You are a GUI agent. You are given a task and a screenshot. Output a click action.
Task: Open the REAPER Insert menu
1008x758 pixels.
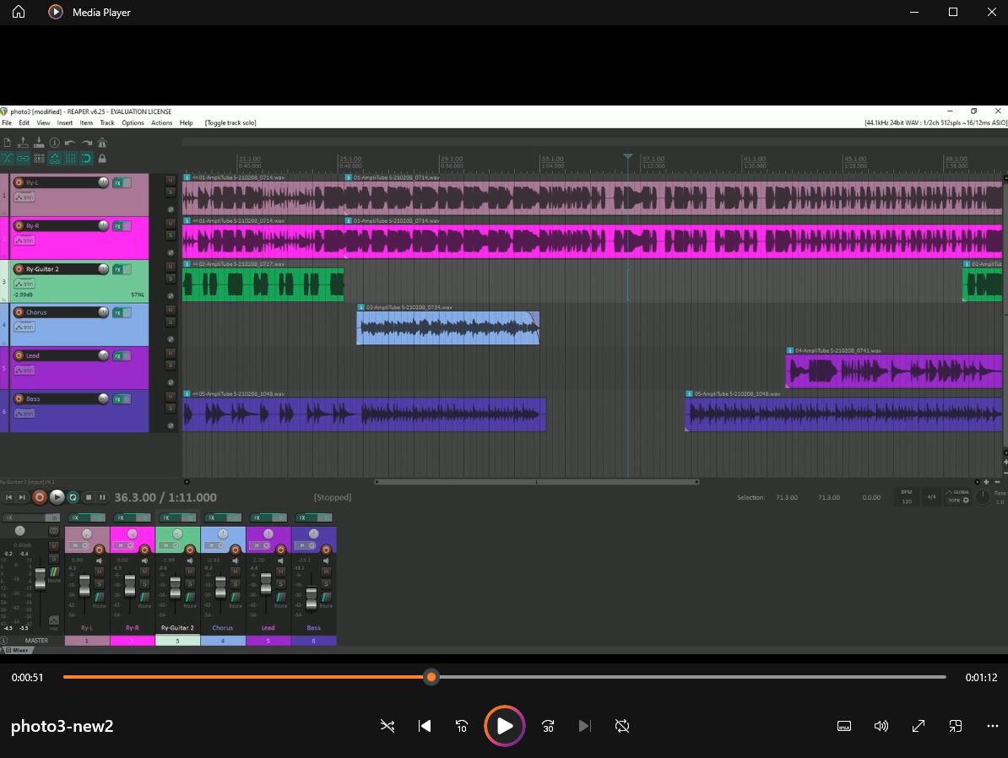click(x=65, y=122)
